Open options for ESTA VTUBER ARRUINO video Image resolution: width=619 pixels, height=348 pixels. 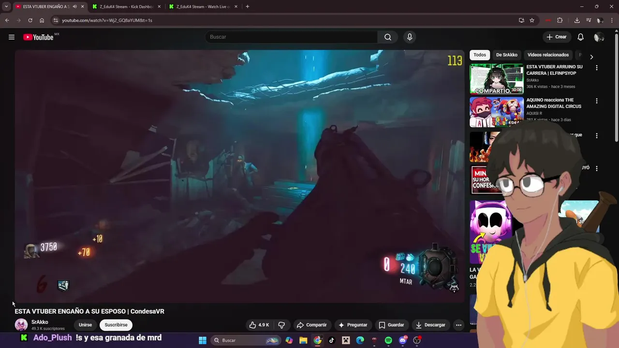pos(597,68)
